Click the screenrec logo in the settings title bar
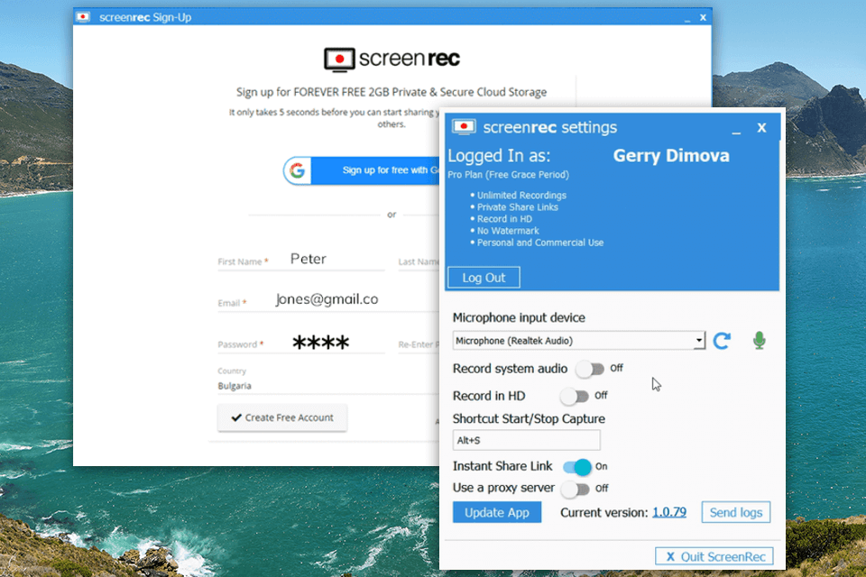This screenshot has width=866, height=577. [464, 127]
